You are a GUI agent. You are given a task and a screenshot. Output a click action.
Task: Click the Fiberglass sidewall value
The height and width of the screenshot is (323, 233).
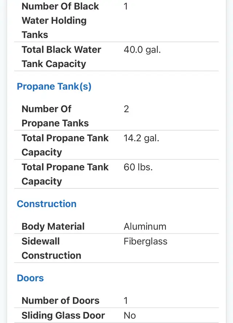tap(145, 241)
